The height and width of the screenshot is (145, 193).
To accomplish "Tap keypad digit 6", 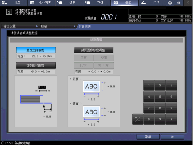I will pyautogui.click(x=171, y=96).
